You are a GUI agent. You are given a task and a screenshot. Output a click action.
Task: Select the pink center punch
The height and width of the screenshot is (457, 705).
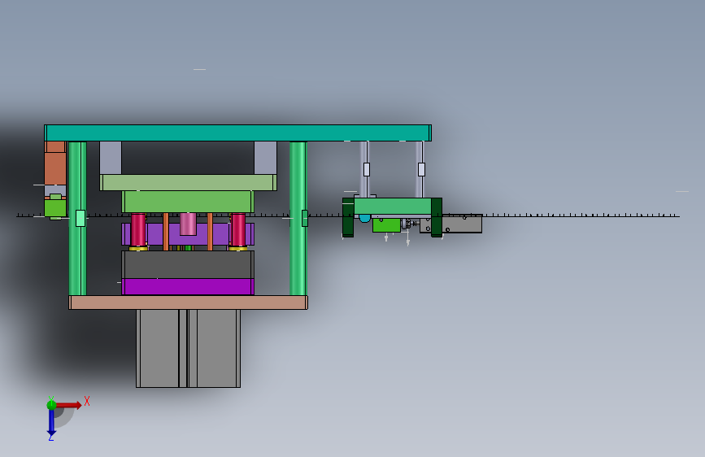click(188, 224)
